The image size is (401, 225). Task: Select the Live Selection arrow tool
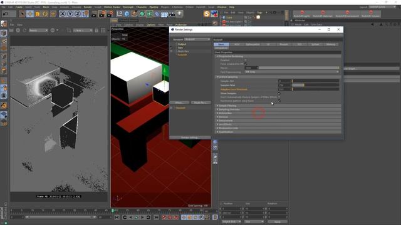(x=23, y=14)
